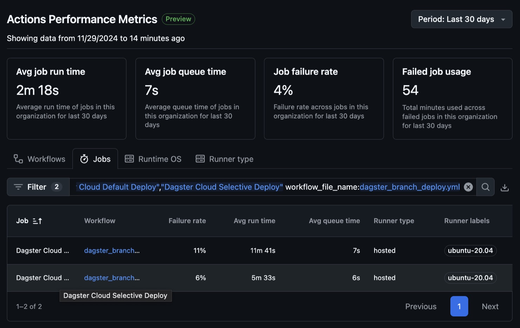Switch to the Workflows tab
The image size is (520, 328).
(39, 159)
